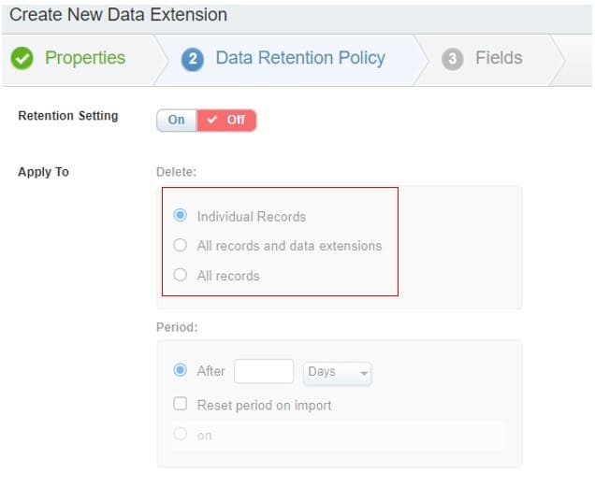Open the Properties wizard step

coord(84,58)
